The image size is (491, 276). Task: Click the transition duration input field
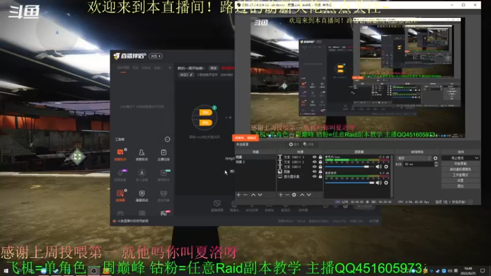[x=418, y=164]
